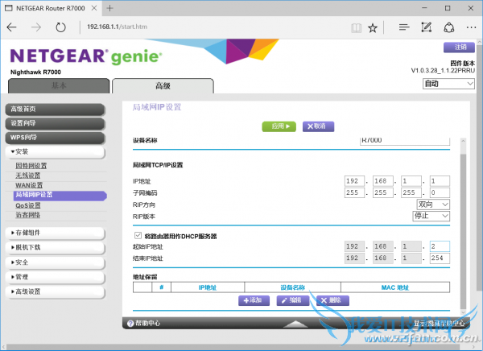The height and width of the screenshot is (351, 483).
Task: Expand the 脱机下载 section
Action: click(x=55, y=247)
